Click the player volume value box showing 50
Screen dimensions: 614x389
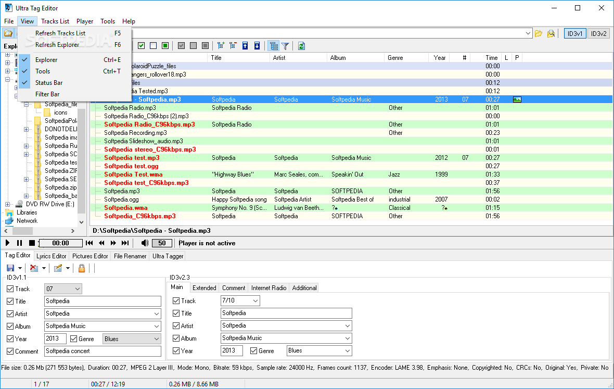162,243
